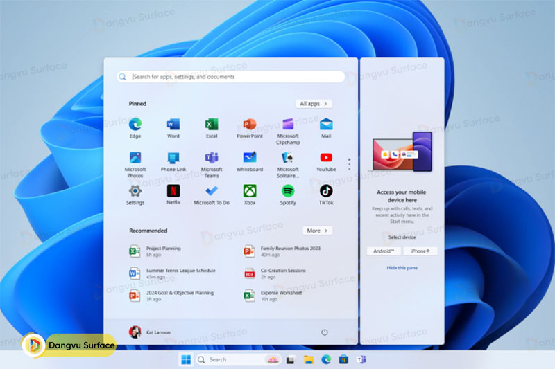Open Excel in the Pinned section
The height and width of the screenshot is (369, 555).
pos(212,128)
